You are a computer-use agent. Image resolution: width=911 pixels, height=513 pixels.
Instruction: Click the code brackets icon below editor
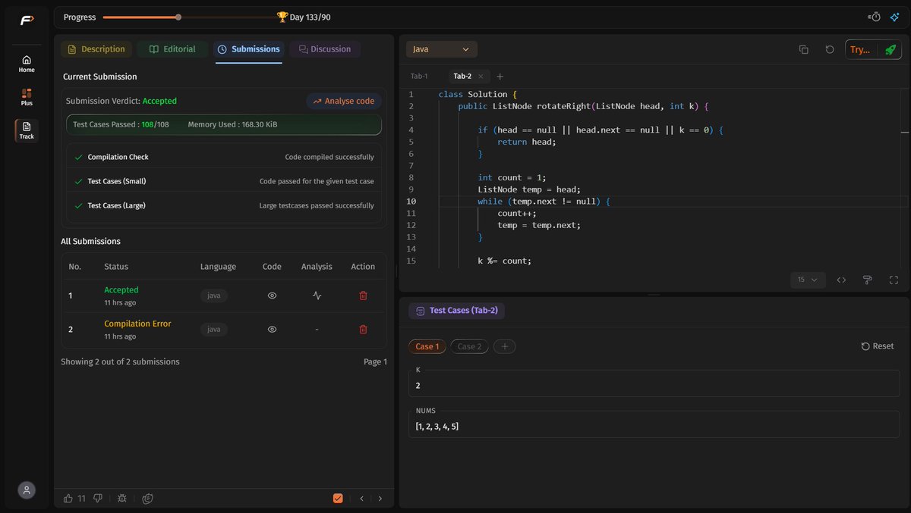coord(841,280)
